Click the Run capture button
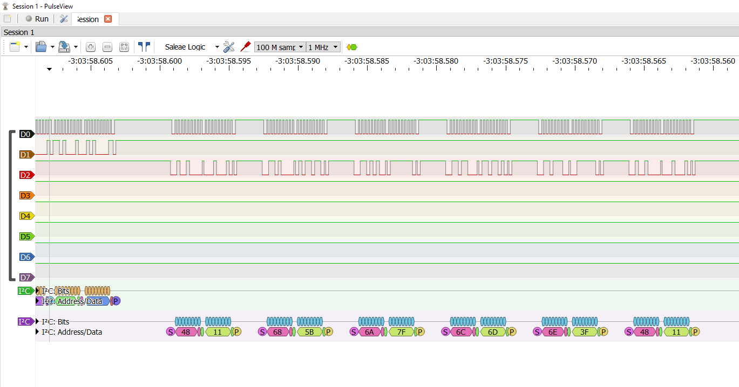739x387 pixels. coord(37,19)
